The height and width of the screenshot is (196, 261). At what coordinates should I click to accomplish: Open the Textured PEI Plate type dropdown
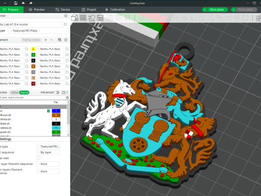(x=39, y=31)
